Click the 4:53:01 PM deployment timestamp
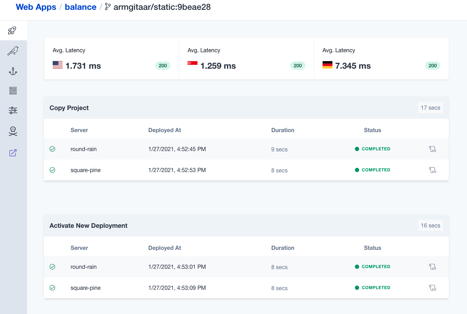Viewport: 467px width, 314px height. (177, 267)
